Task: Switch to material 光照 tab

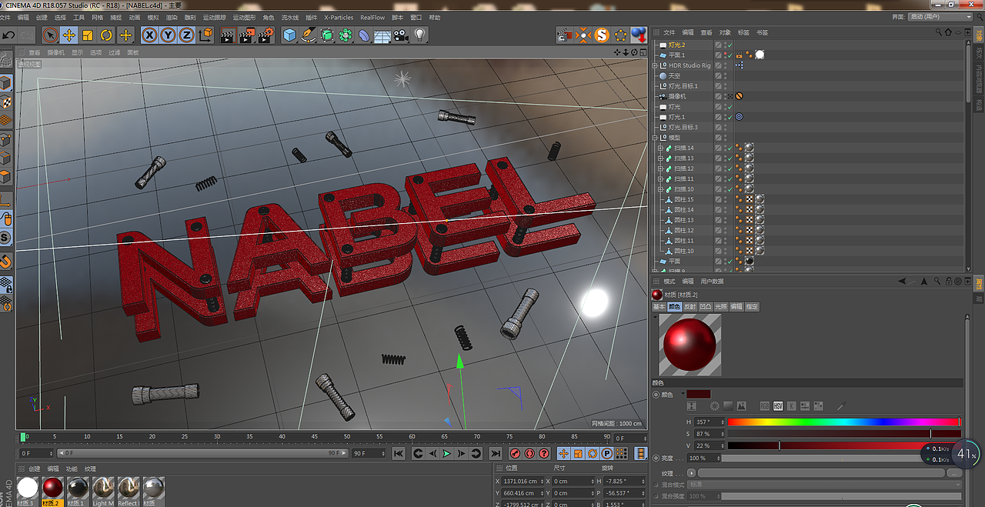Action: (721, 306)
